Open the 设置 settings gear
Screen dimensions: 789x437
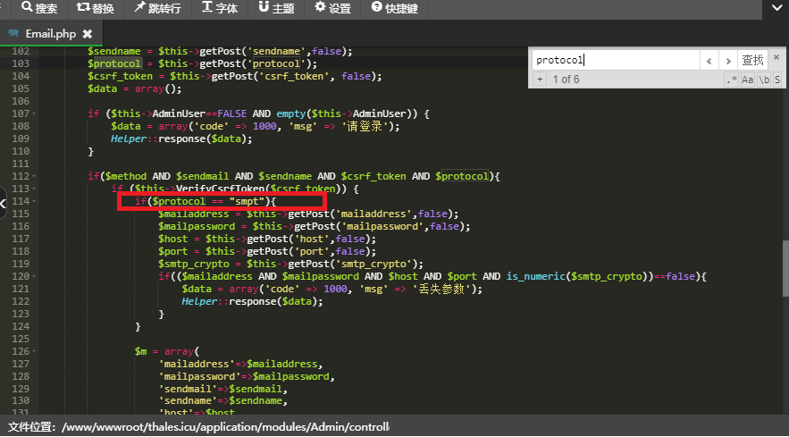332,9
